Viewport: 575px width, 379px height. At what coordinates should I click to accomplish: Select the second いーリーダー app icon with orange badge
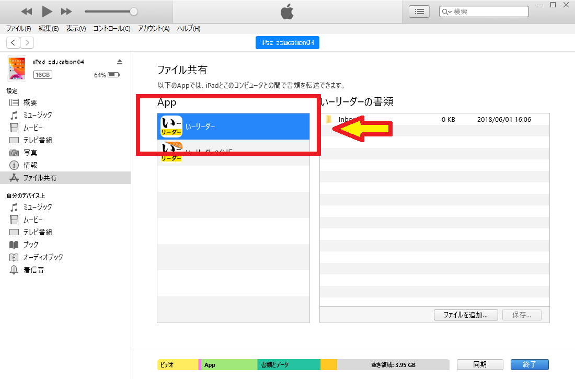pos(171,152)
